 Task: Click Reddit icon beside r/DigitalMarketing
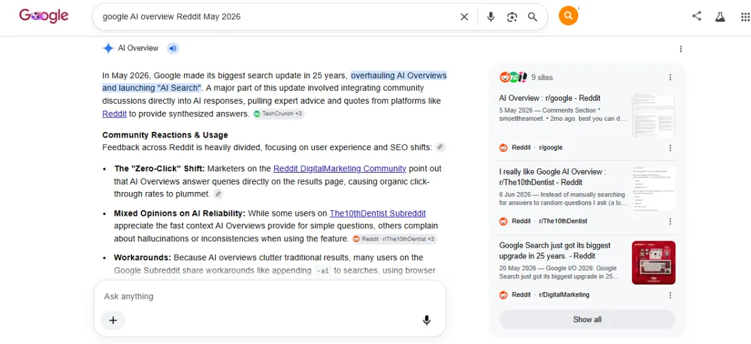point(503,295)
